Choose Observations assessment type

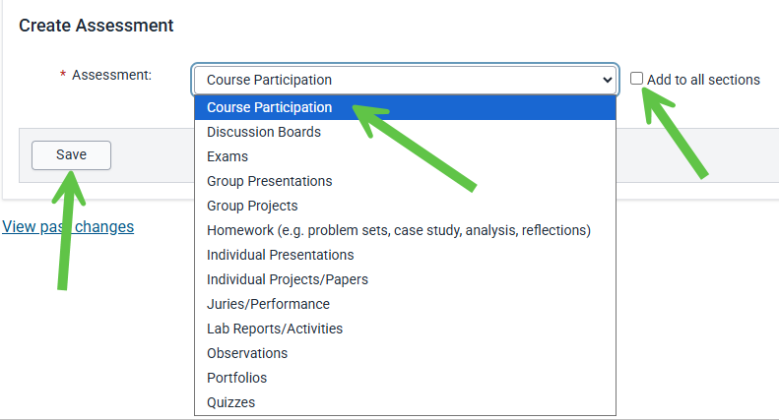[x=405, y=353]
